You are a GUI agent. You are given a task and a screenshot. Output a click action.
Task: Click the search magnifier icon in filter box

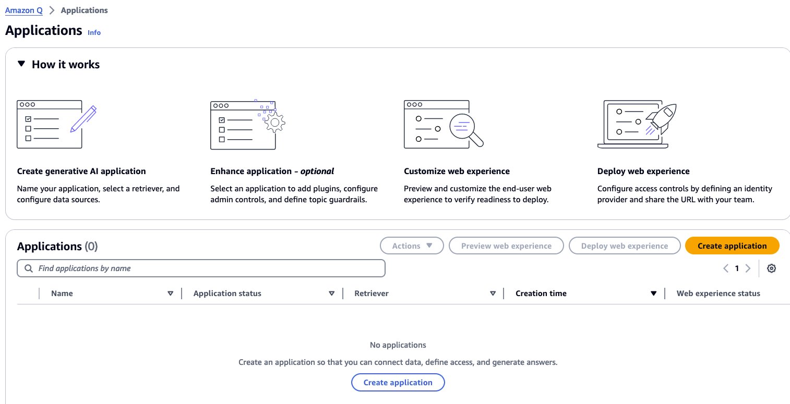click(28, 268)
